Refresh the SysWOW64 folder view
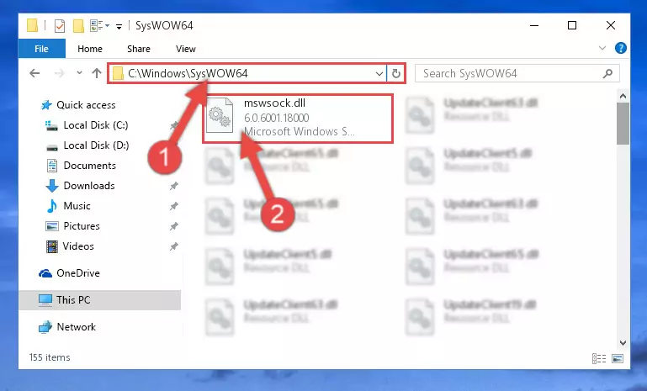This screenshot has width=647, height=391. click(x=396, y=73)
